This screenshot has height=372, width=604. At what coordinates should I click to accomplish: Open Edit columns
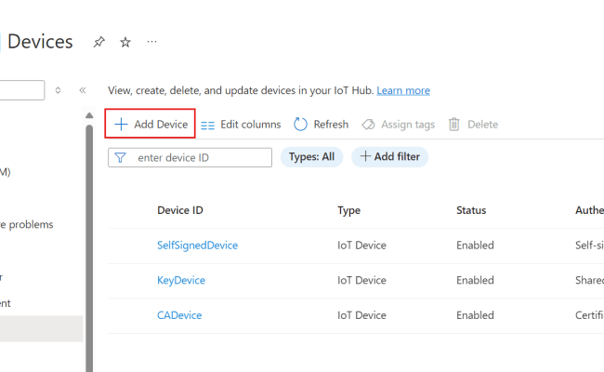pos(241,125)
